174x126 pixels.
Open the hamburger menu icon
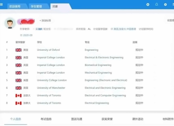(x=1, y=5)
